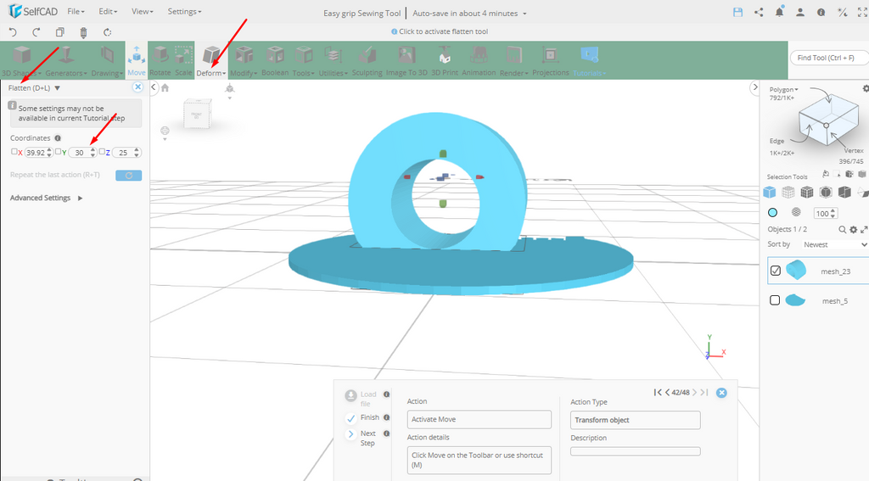The width and height of the screenshot is (869, 481).
Task: Open objects list settings gear
Action: 854,229
